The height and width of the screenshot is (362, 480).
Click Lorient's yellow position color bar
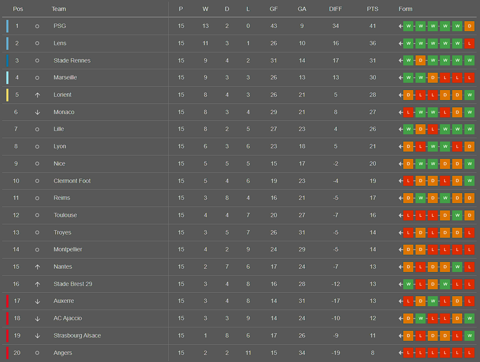(x=7, y=95)
